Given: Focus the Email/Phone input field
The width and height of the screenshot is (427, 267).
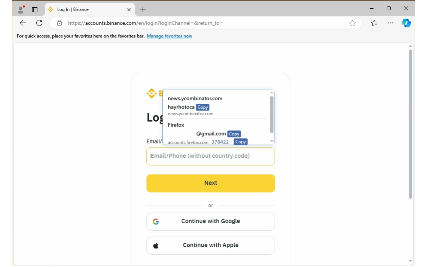Looking at the screenshot, I should (210, 156).
